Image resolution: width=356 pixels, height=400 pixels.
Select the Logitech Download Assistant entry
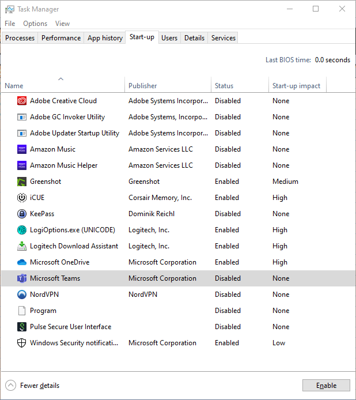click(74, 246)
